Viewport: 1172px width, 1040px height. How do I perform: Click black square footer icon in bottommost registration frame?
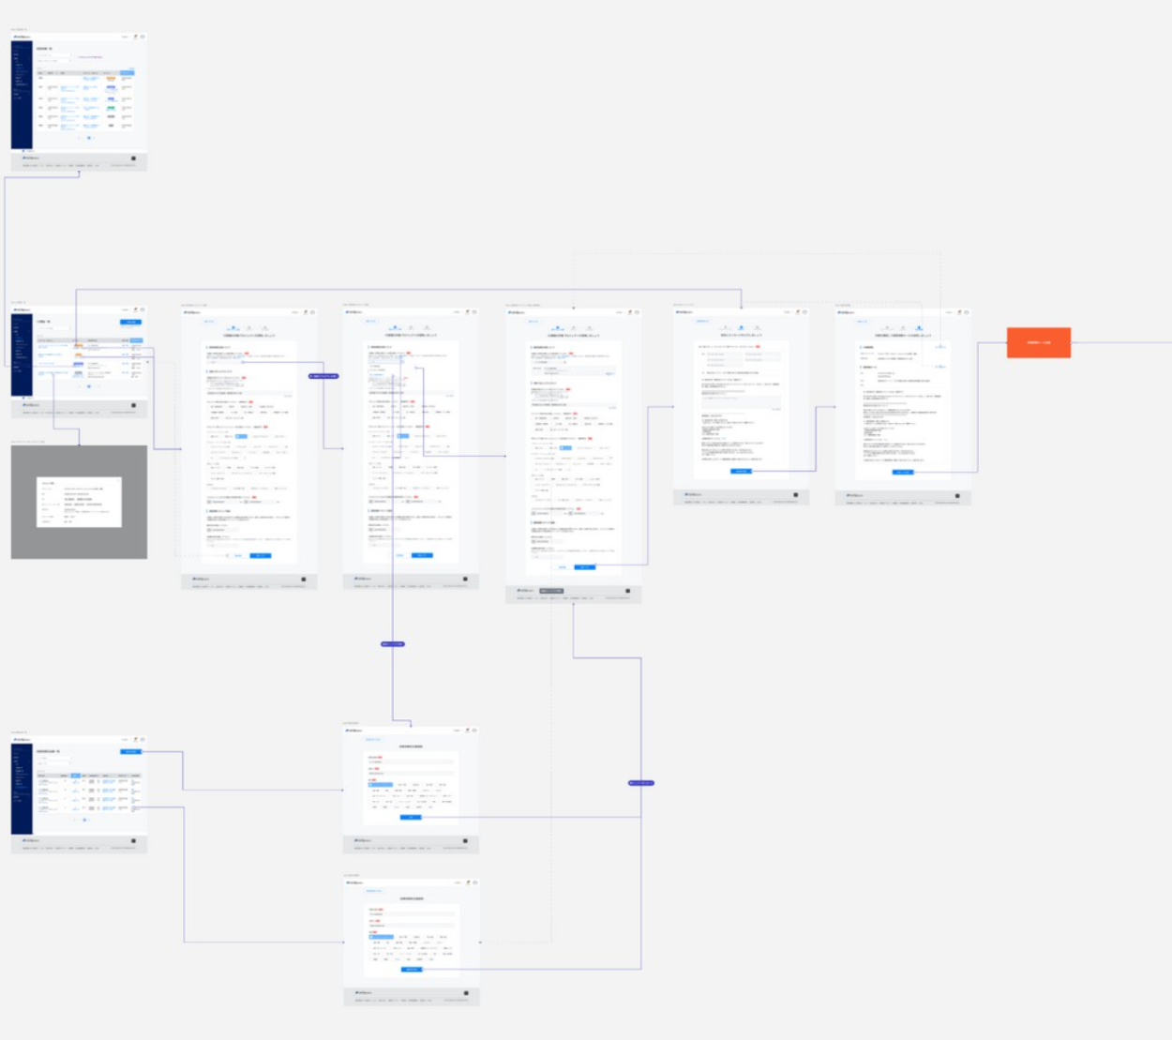tap(466, 993)
